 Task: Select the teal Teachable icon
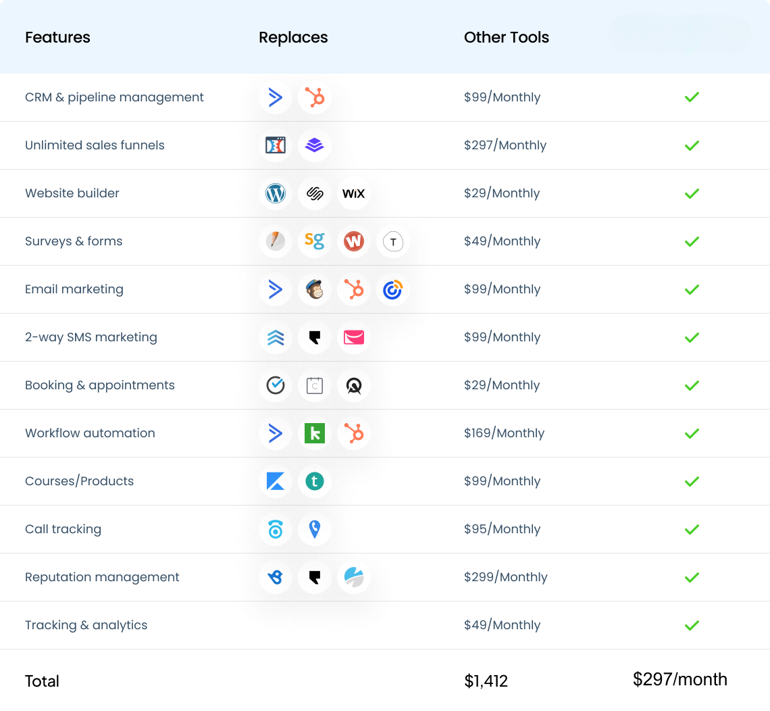tap(315, 481)
